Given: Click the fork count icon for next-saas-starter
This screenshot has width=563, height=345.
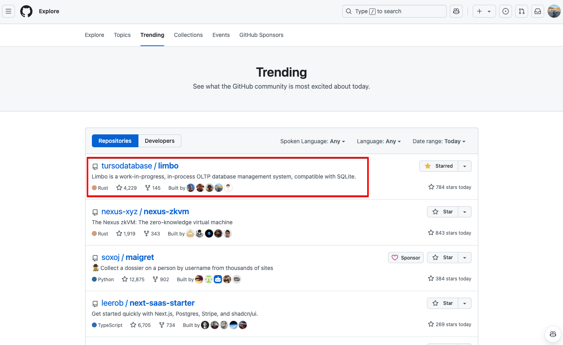Looking at the screenshot, I should pos(162,325).
